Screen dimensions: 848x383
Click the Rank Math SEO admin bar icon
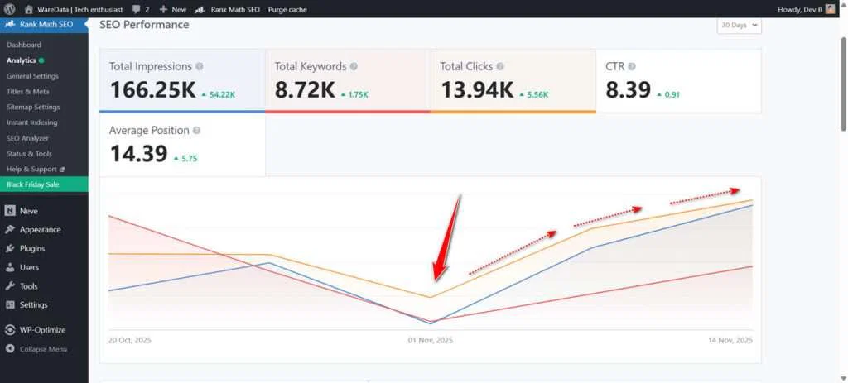[x=200, y=9]
